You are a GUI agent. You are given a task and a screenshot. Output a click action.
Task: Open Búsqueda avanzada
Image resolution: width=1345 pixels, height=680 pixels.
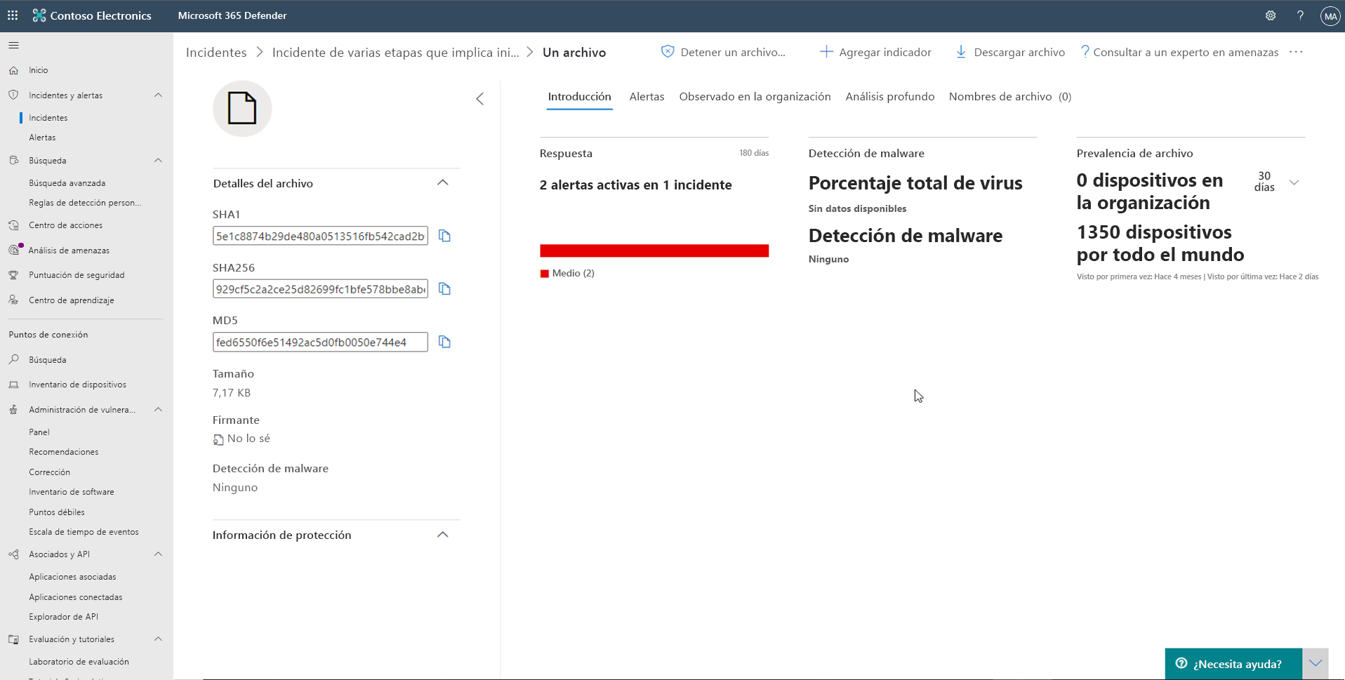(x=67, y=183)
